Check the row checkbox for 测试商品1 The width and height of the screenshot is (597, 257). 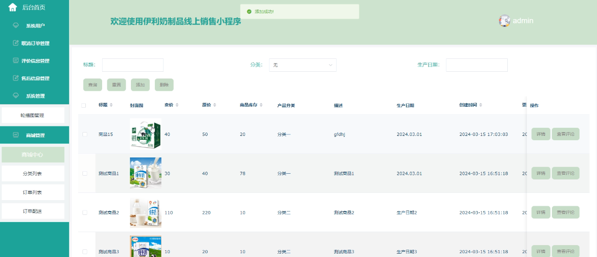85,173
